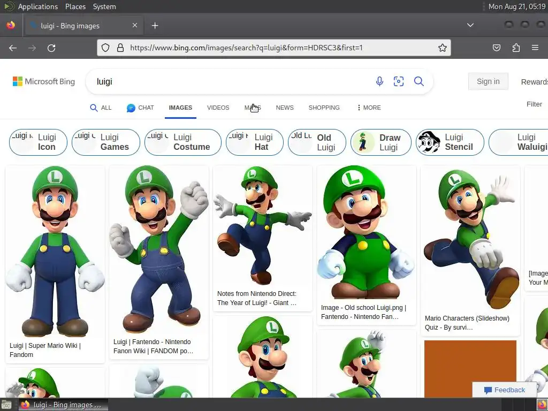Click caption 'Luigi | Super Mario Wiki | Fandom'
Screen dimensions: 548x411
tap(45, 350)
